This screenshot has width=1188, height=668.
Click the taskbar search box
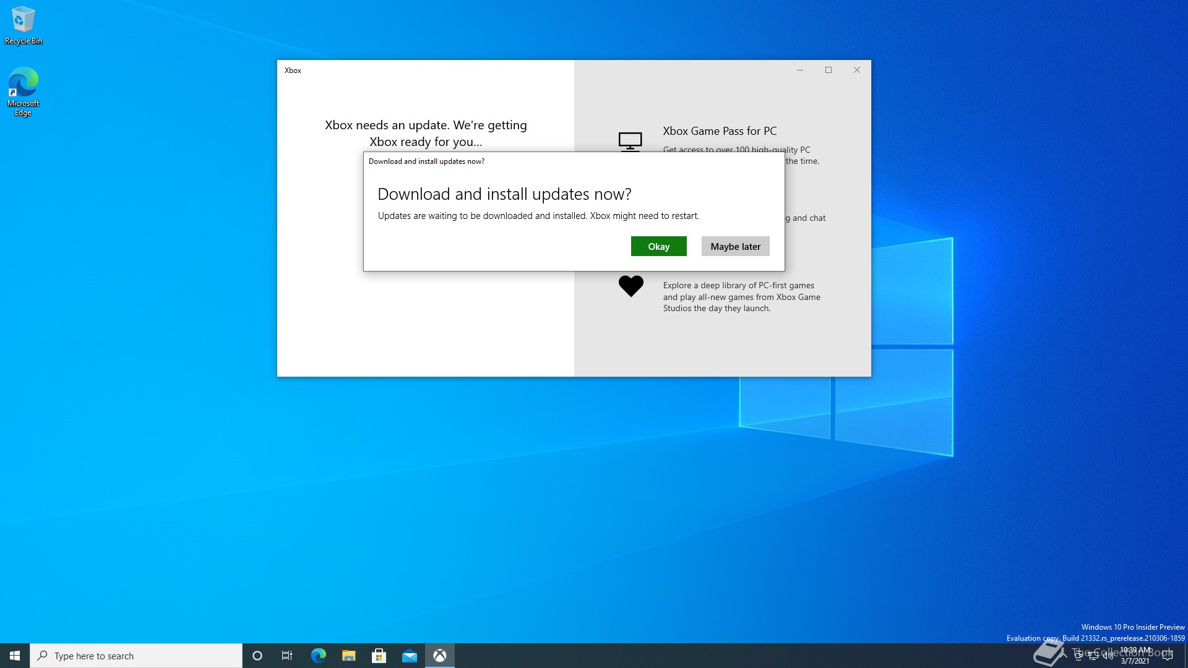(x=136, y=656)
